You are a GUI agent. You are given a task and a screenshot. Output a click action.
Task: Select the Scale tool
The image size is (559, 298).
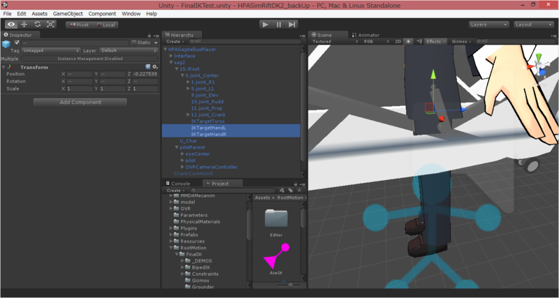tap(50, 24)
